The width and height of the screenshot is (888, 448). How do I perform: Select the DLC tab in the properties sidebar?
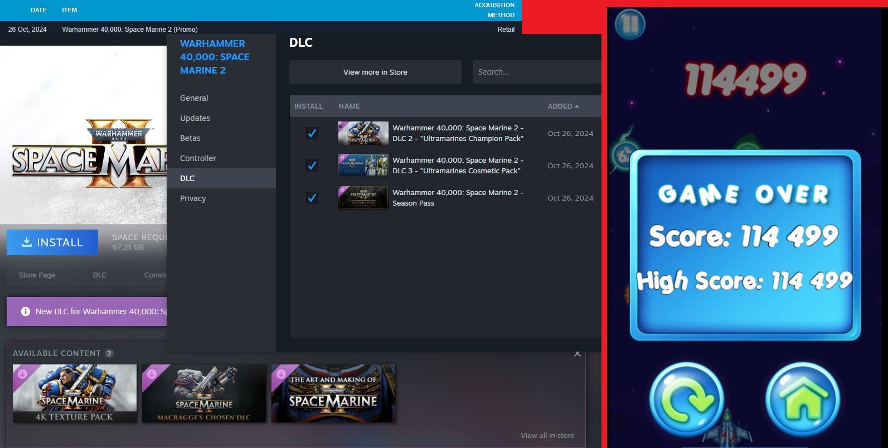[221, 178]
